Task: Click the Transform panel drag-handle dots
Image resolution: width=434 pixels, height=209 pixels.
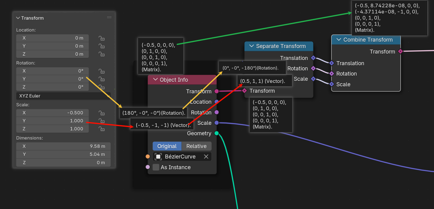Action: tap(109, 18)
